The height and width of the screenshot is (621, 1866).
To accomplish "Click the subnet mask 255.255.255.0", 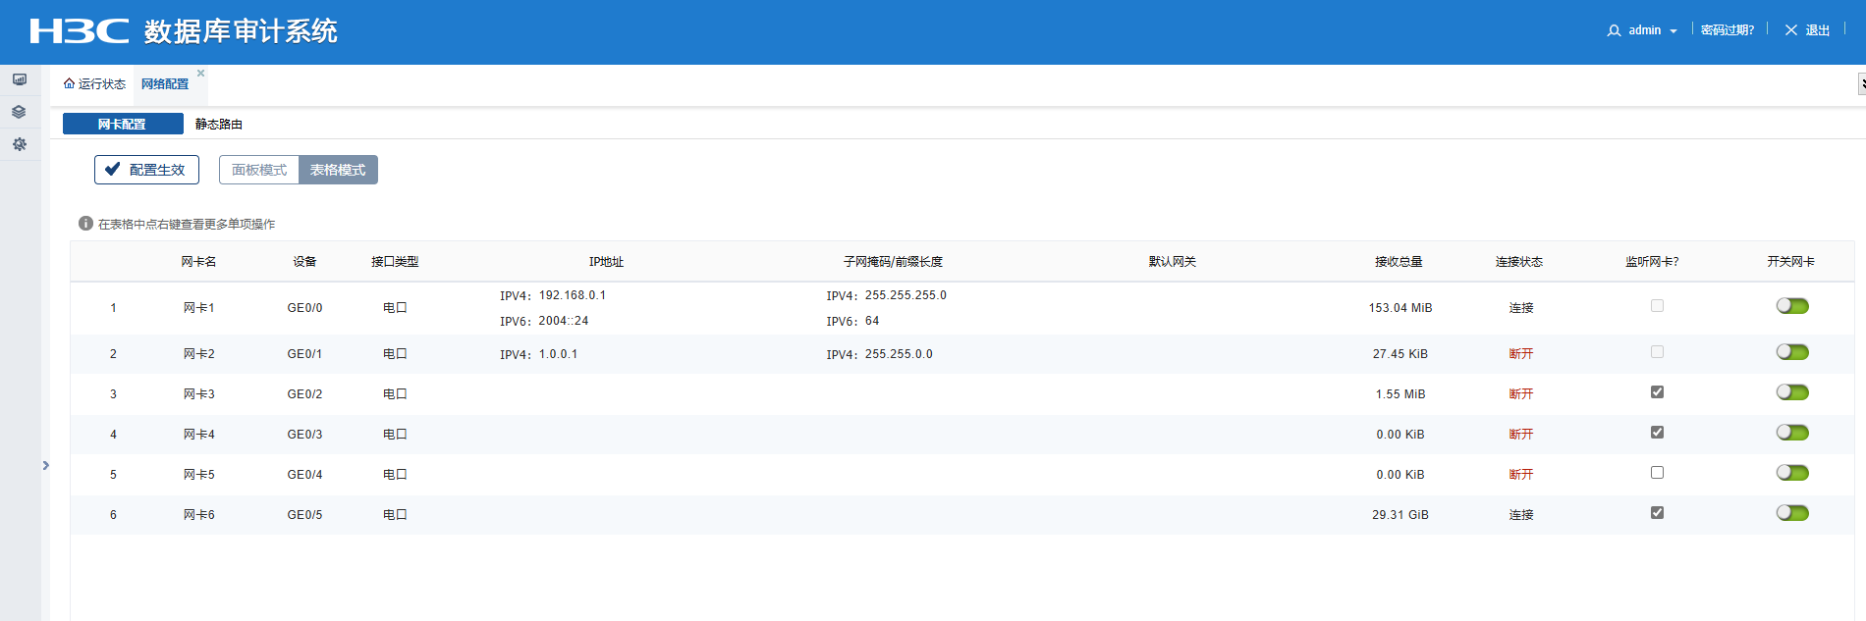I will tap(906, 295).
